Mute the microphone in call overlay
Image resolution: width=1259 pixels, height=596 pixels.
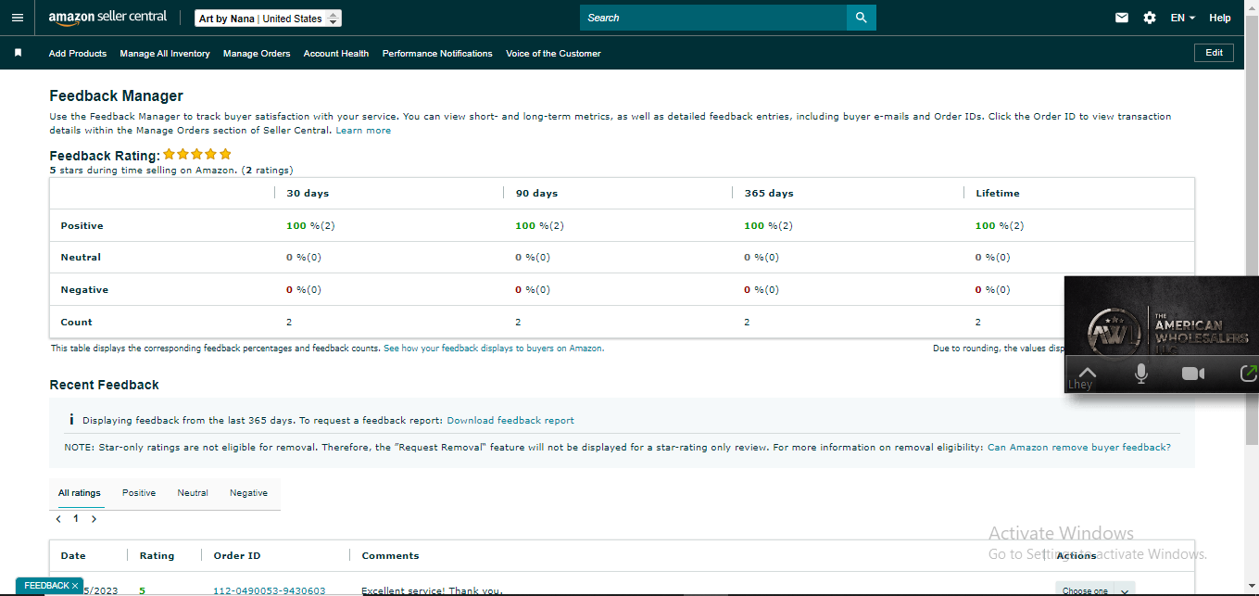tap(1141, 374)
